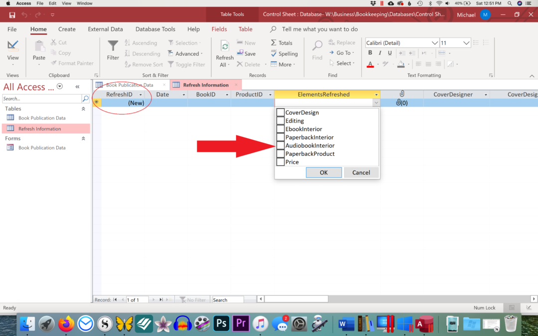Click OK in the dropdown list

(324, 172)
